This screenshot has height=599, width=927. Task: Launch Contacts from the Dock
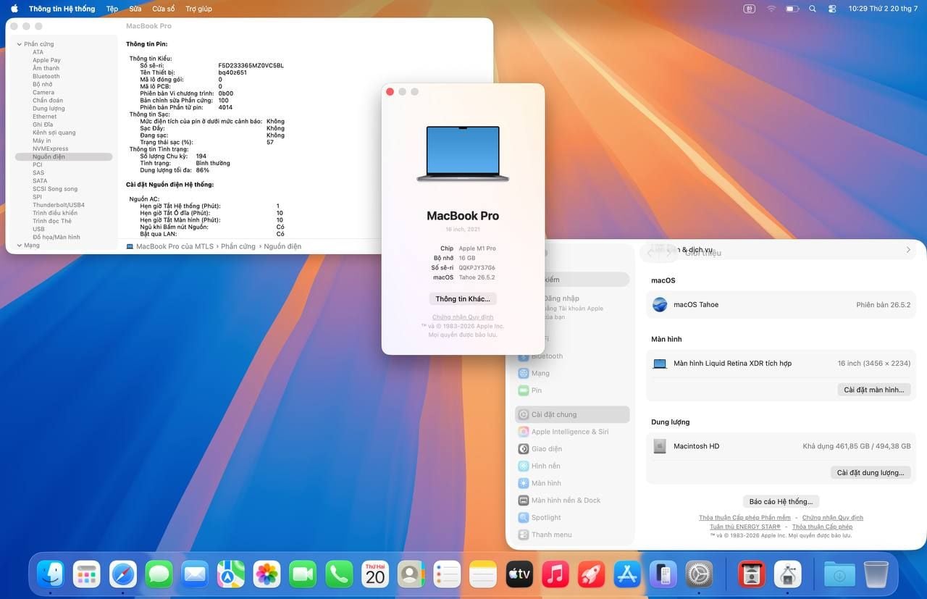click(x=411, y=574)
